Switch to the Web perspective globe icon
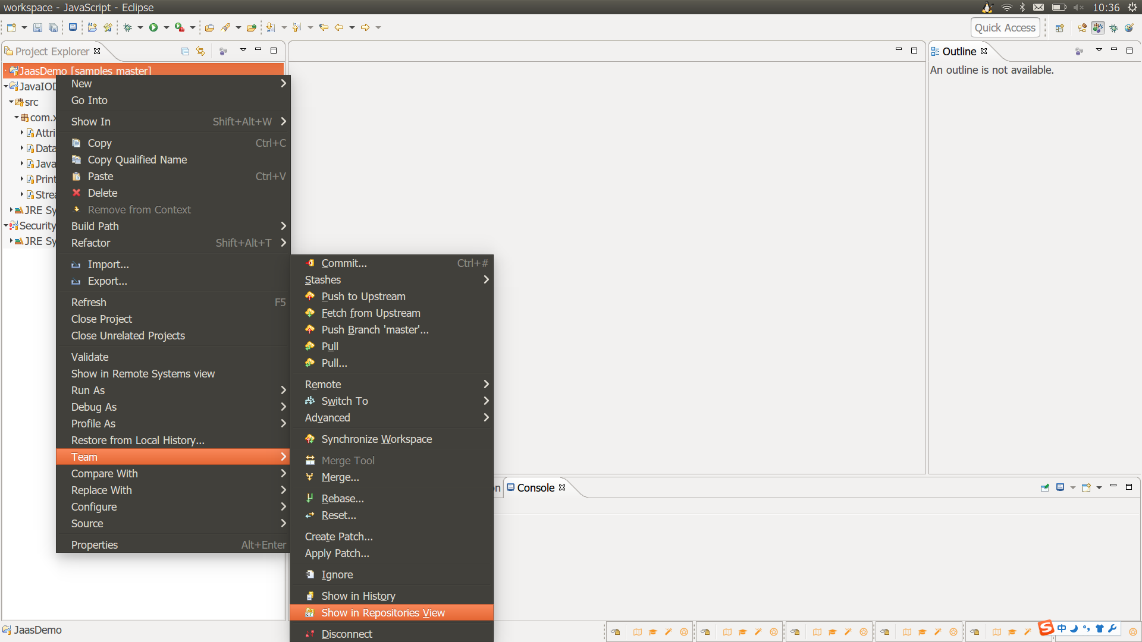The height and width of the screenshot is (642, 1142). point(1129,28)
